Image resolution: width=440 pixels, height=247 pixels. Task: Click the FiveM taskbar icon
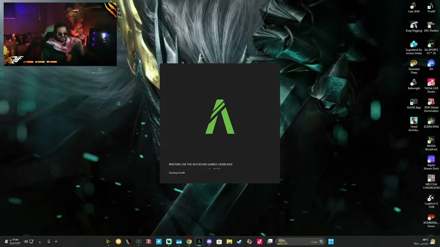click(199, 242)
